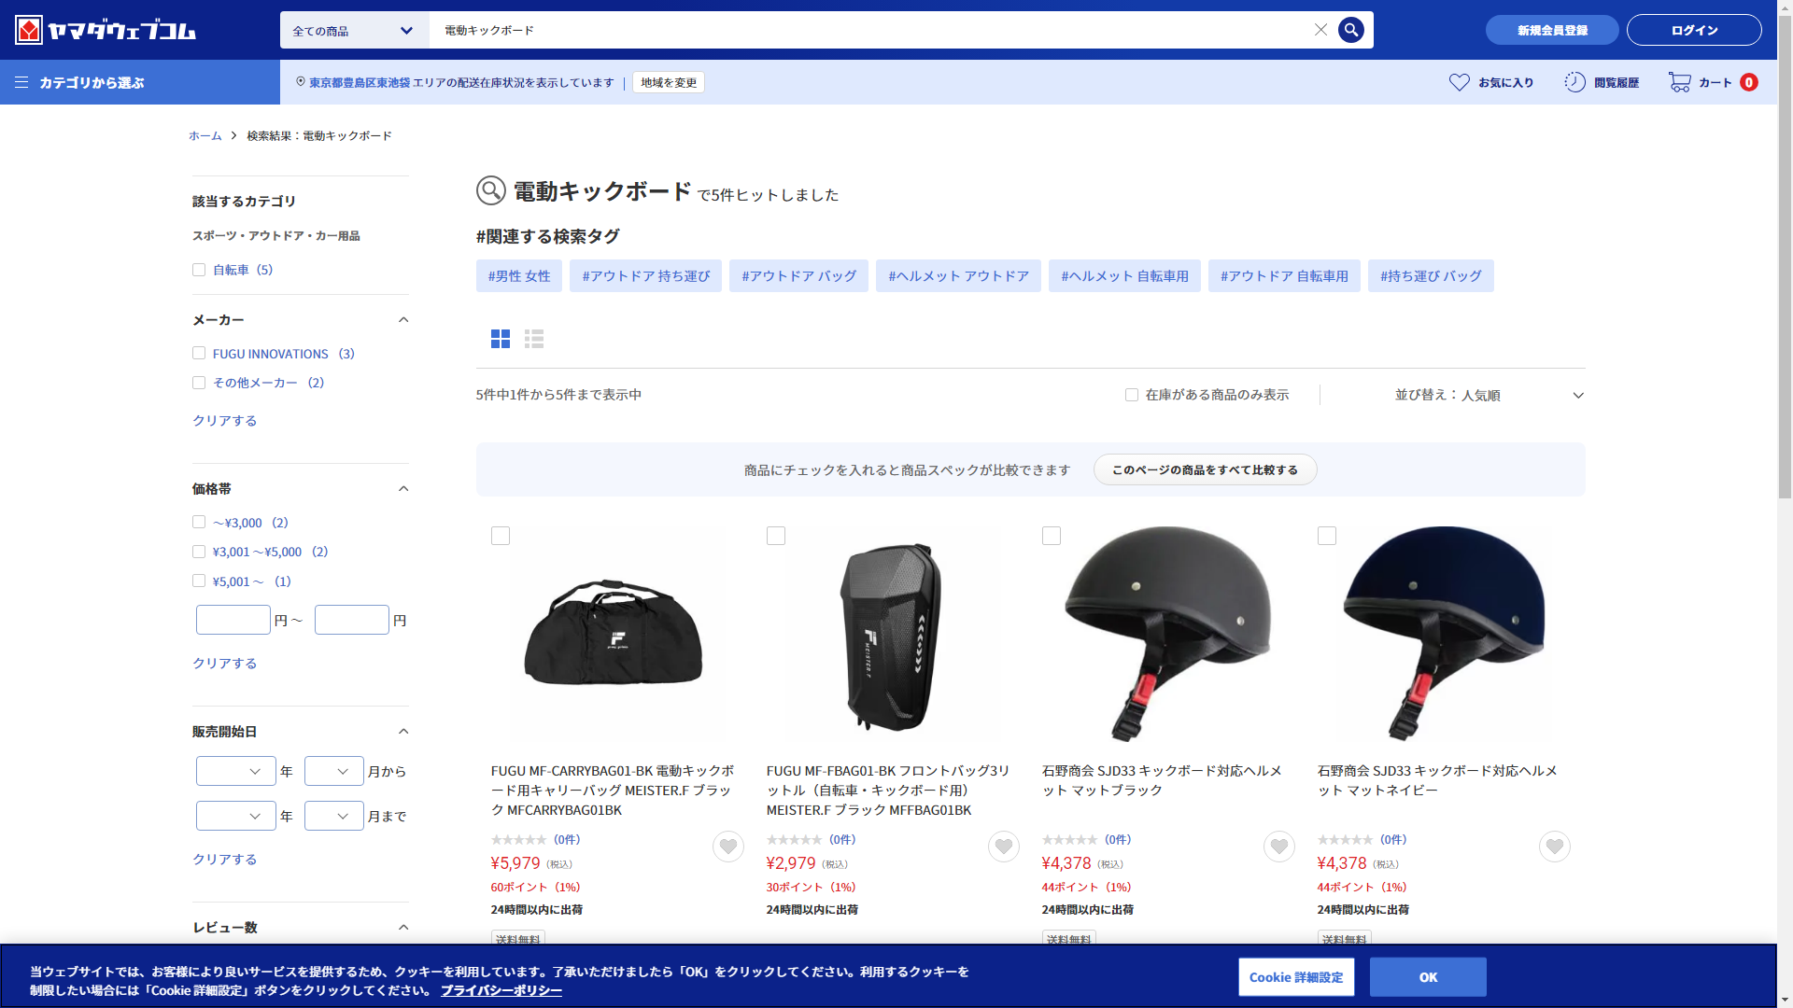Viewport: 1793px width, 1008px height.
Task: Select #ヘルメット 自転車用 search tag
Action: 1124,276
